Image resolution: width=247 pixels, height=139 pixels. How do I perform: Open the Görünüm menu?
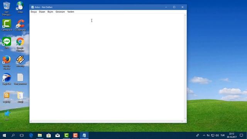coord(60,12)
